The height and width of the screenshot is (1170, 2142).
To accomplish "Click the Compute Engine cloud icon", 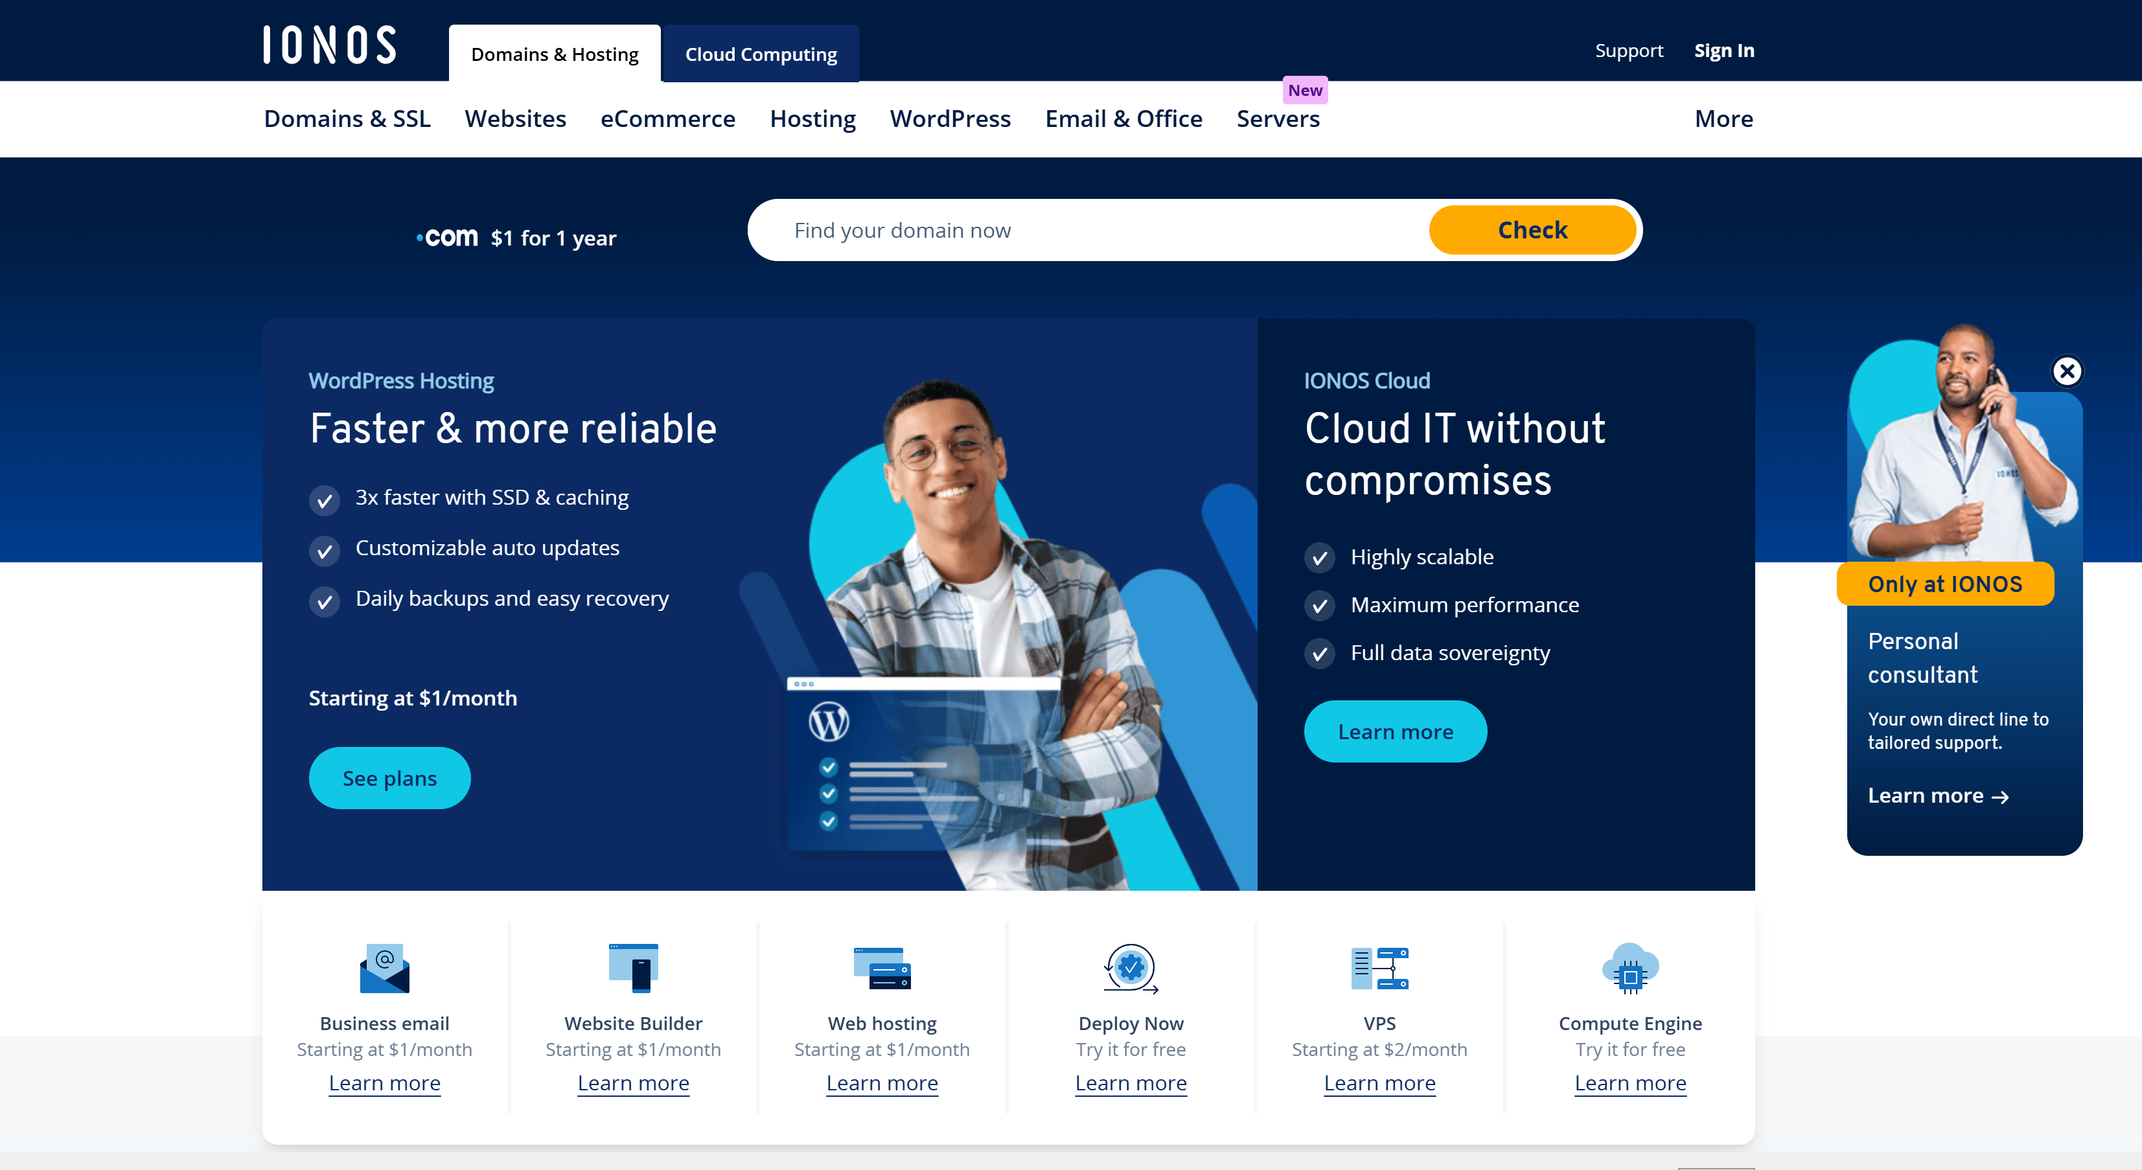I will point(1630,968).
